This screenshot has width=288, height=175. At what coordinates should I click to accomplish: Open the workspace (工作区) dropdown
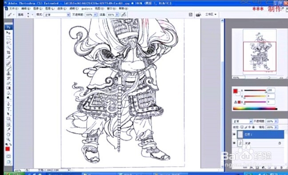click(211, 14)
